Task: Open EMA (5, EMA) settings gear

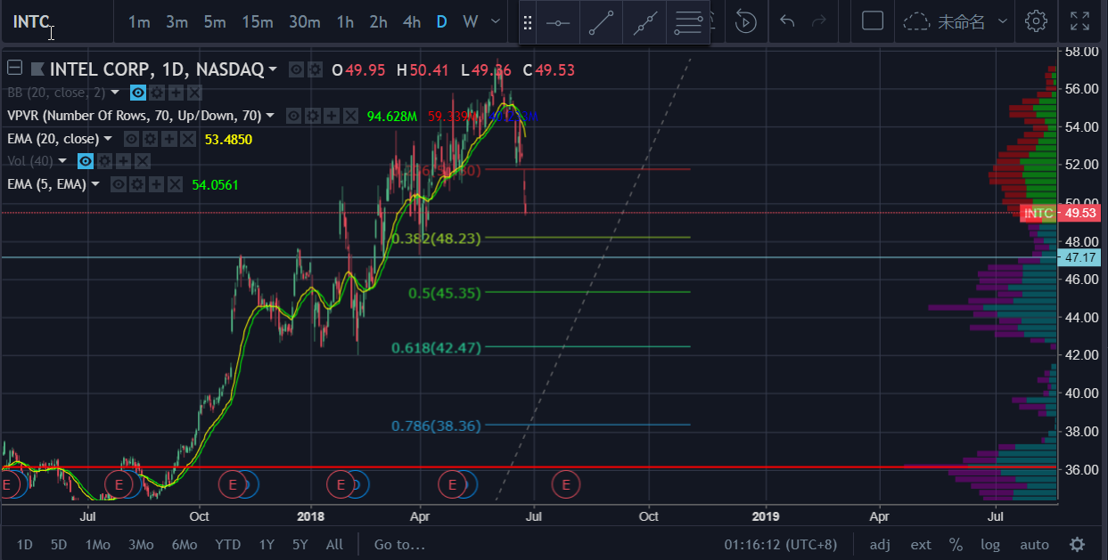Action: pos(137,184)
